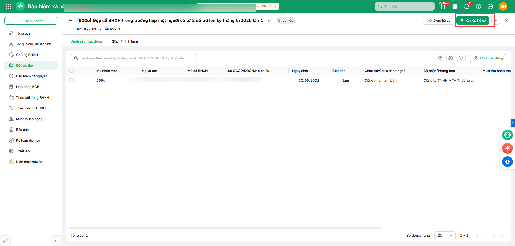Click Chọn lao động button

tap(488, 58)
